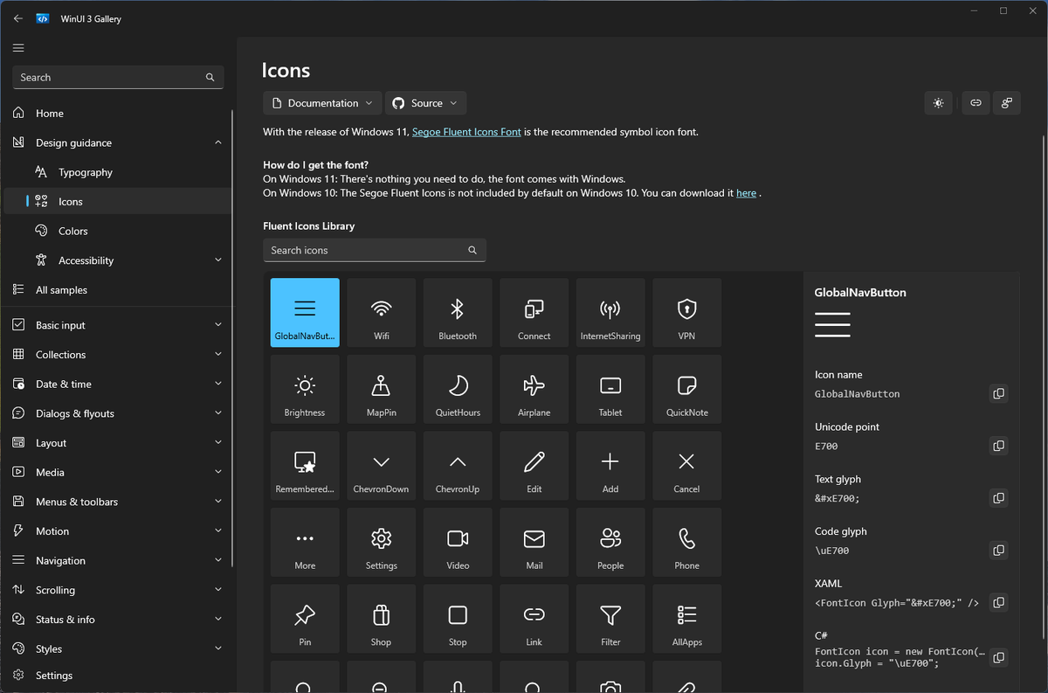
Task: Follow the Segoe Fluent Icons Font link
Action: [466, 132]
